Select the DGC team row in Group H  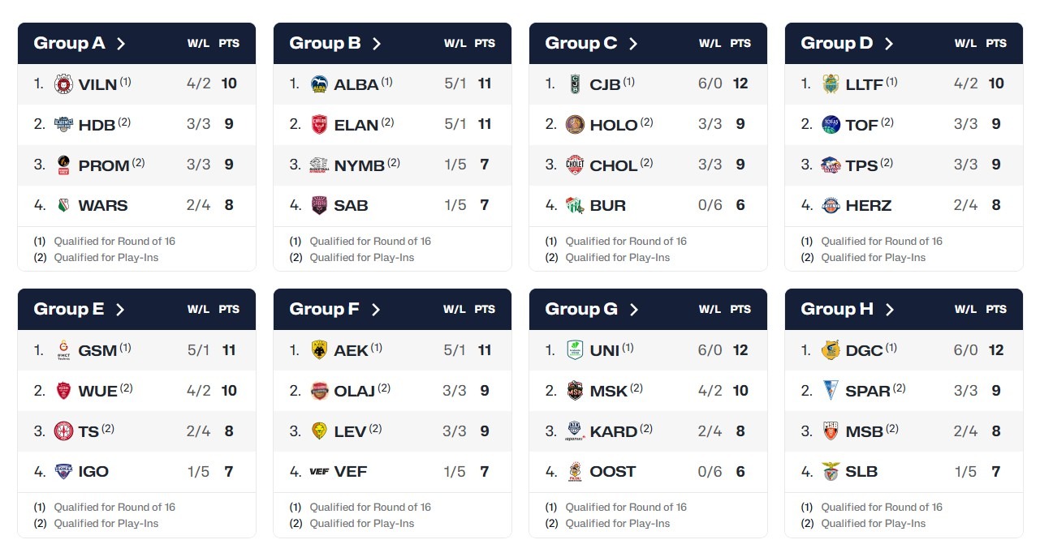coord(904,350)
